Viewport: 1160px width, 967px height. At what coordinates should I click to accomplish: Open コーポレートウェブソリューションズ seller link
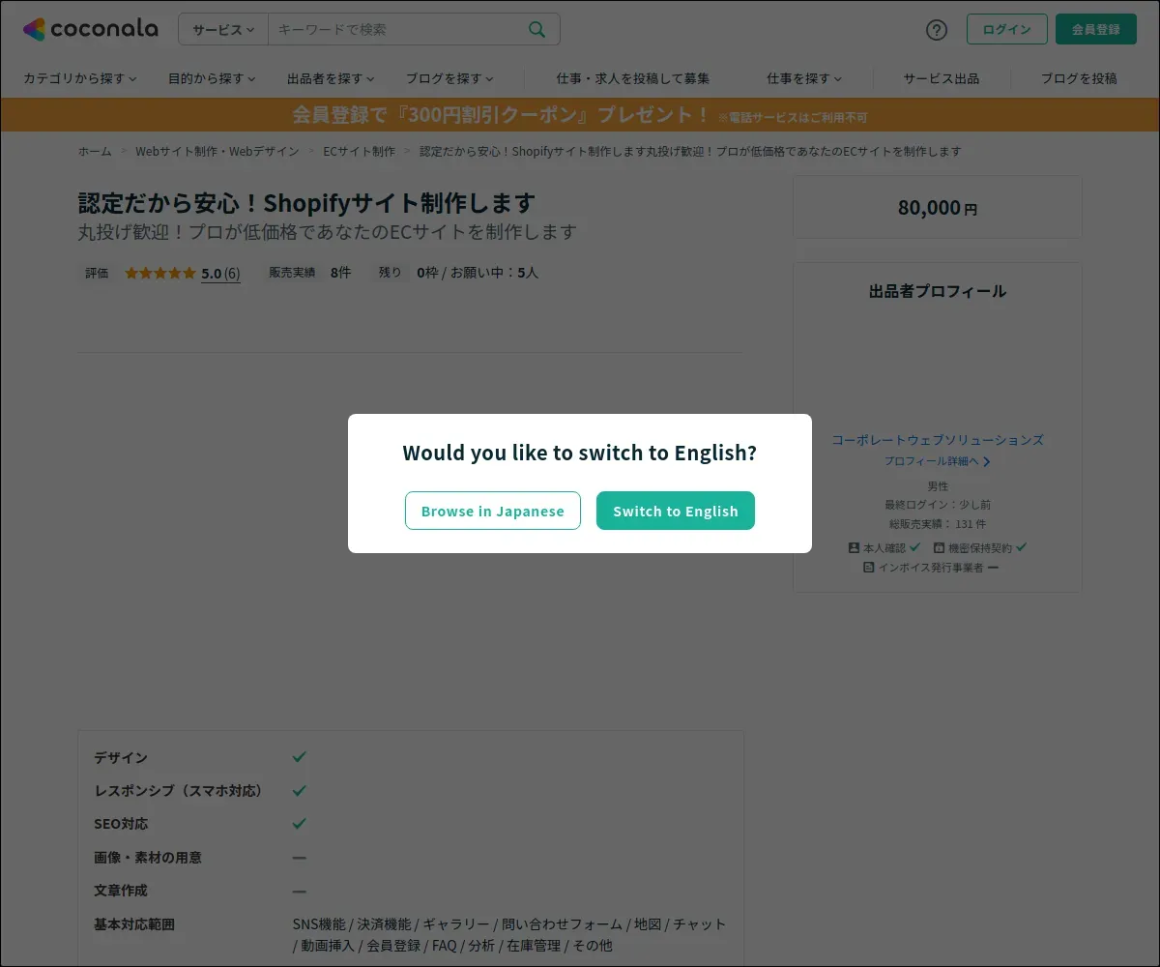click(938, 440)
